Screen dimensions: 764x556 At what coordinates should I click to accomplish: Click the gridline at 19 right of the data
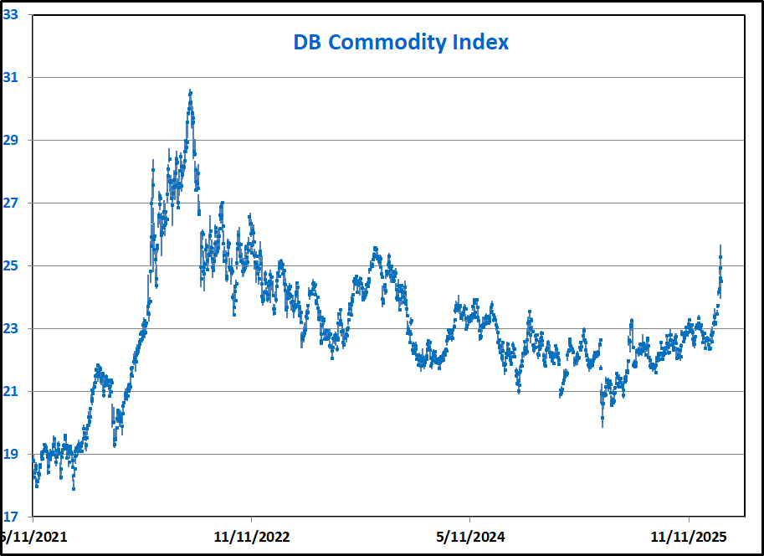(x=502, y=455)
